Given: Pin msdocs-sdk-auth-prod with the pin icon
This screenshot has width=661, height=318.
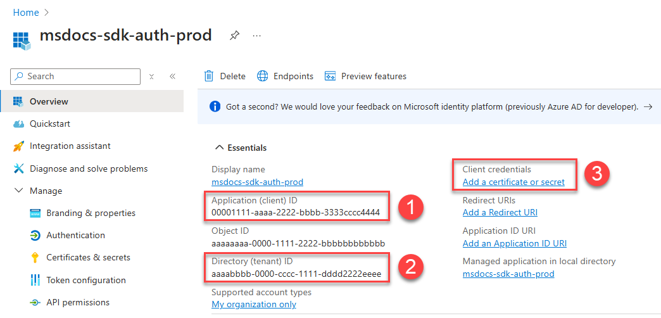Looking at the screenshot, I should pyautogui.click(x=234, y=36).
